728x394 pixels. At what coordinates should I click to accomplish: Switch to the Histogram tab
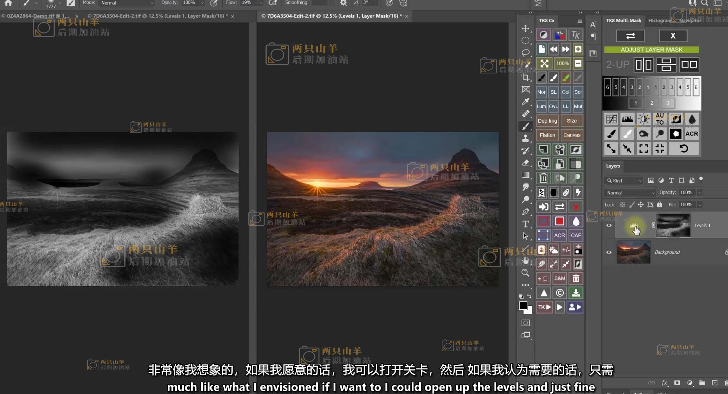[x=659, y=20]
